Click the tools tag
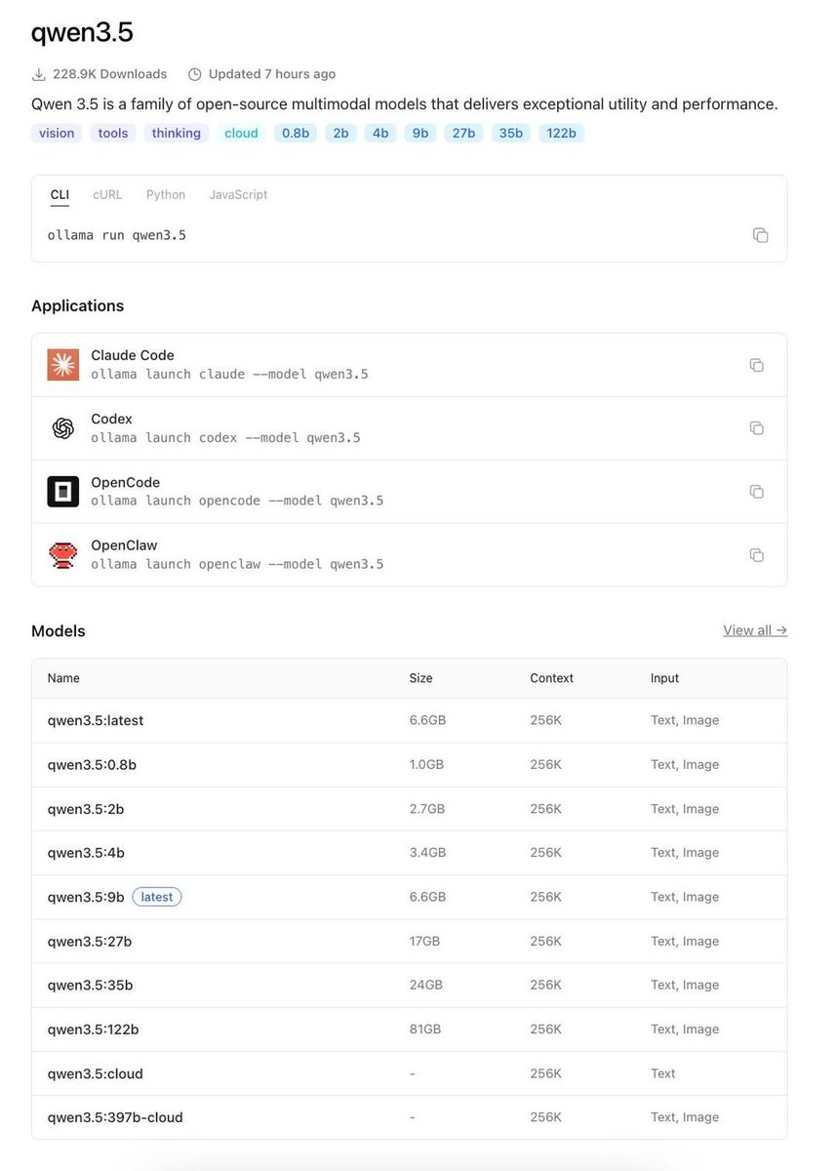838x1171 pixels. [x=113, y=134]
